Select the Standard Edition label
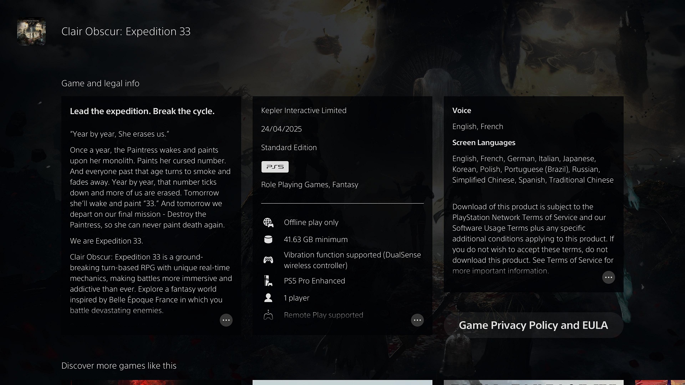The width and height of the screenshot is (685, 385). pos(289,148)
